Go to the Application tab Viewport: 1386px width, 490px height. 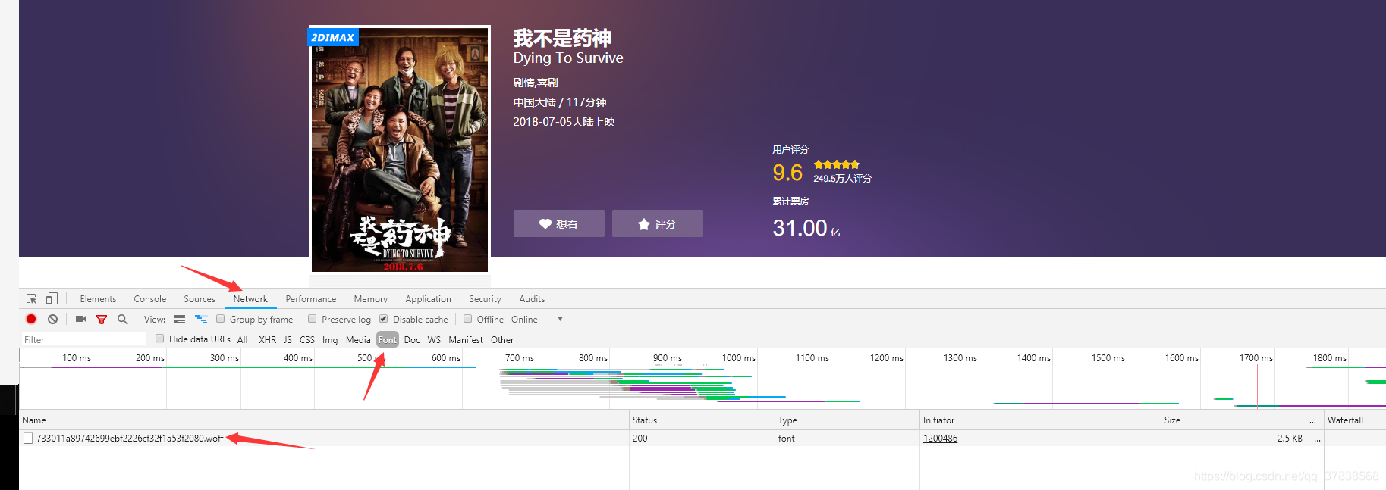(x=428, y=299)
